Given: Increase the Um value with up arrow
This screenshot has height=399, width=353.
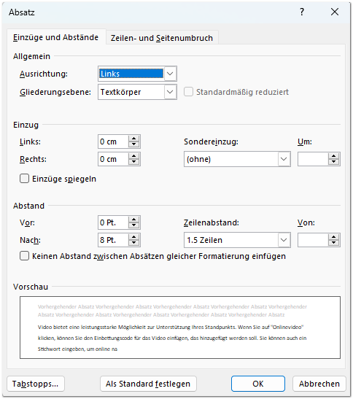Looking at the screenshot, I should coord(333,156).
